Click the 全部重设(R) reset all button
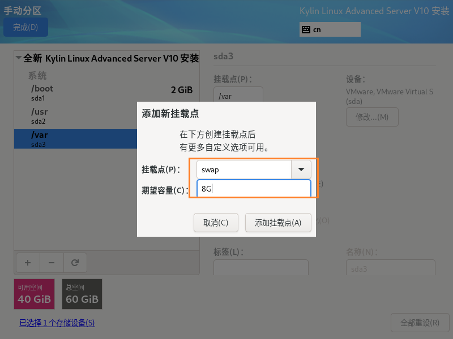 click(x=420, y=323)
